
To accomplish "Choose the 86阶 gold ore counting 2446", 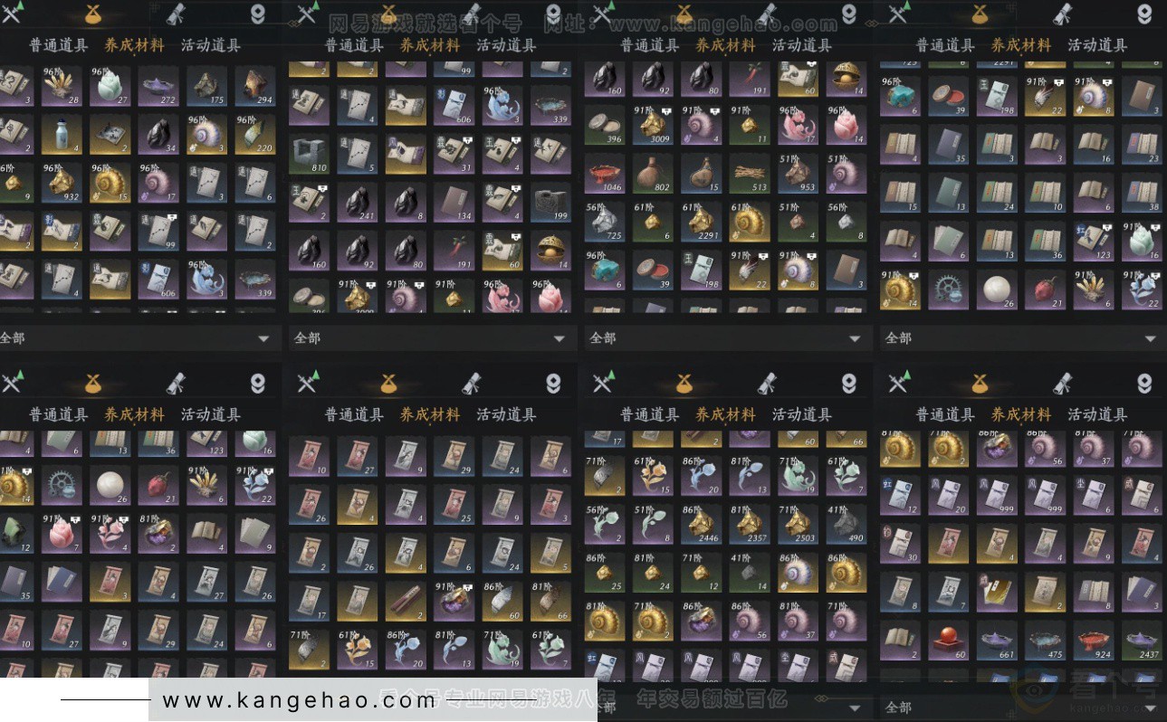I will coord(701,523).
